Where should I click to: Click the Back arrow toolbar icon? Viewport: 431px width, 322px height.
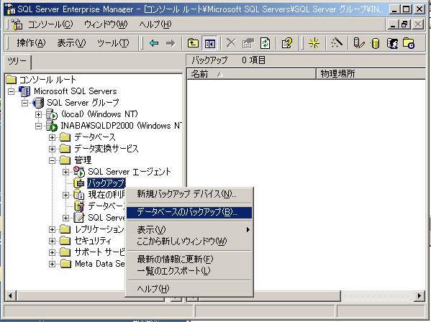tap(154, 43)
